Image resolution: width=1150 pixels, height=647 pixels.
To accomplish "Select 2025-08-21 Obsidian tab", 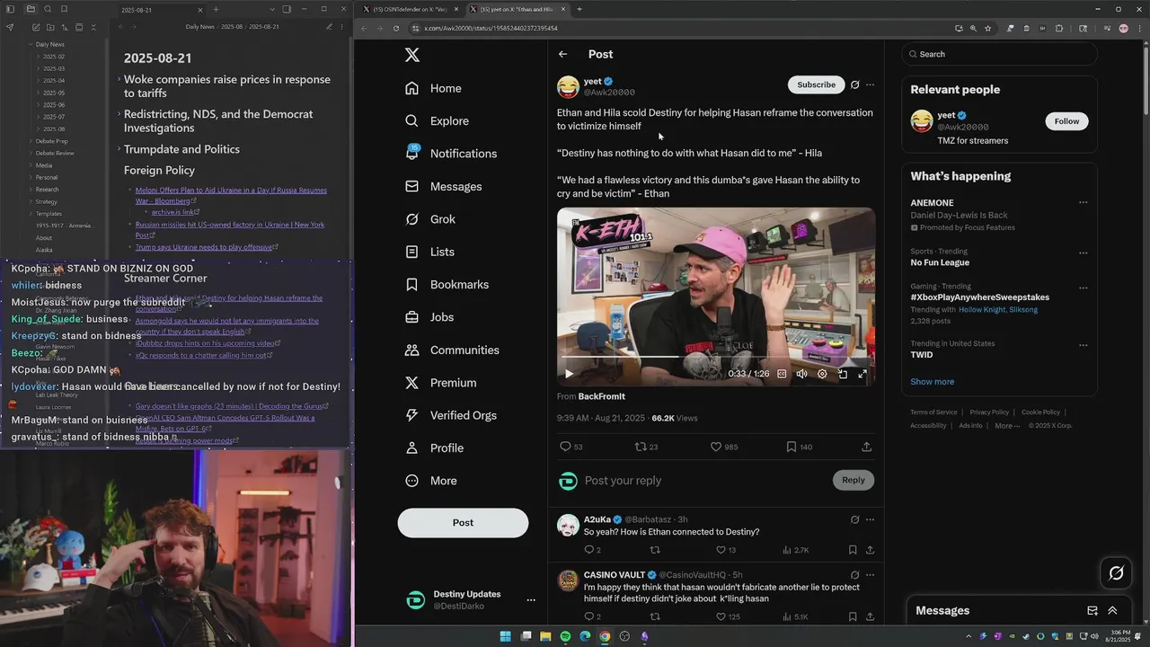I will pos(160,9).
